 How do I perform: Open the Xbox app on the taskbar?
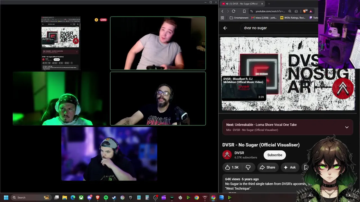coord(81,198)
